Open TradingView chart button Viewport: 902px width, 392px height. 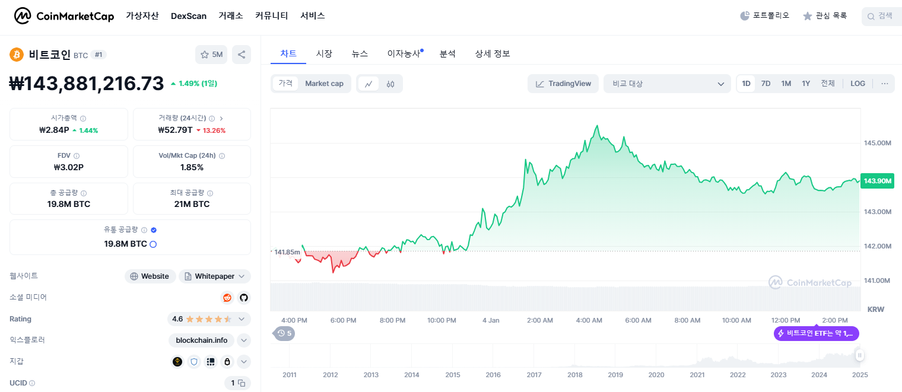(563, 84)
